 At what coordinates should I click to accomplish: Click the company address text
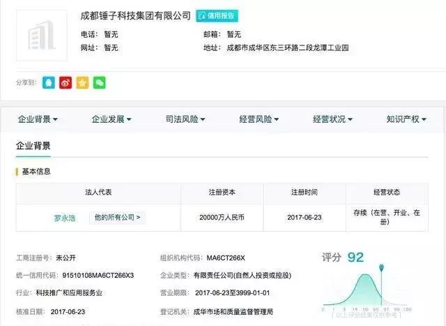click(288, 48)
